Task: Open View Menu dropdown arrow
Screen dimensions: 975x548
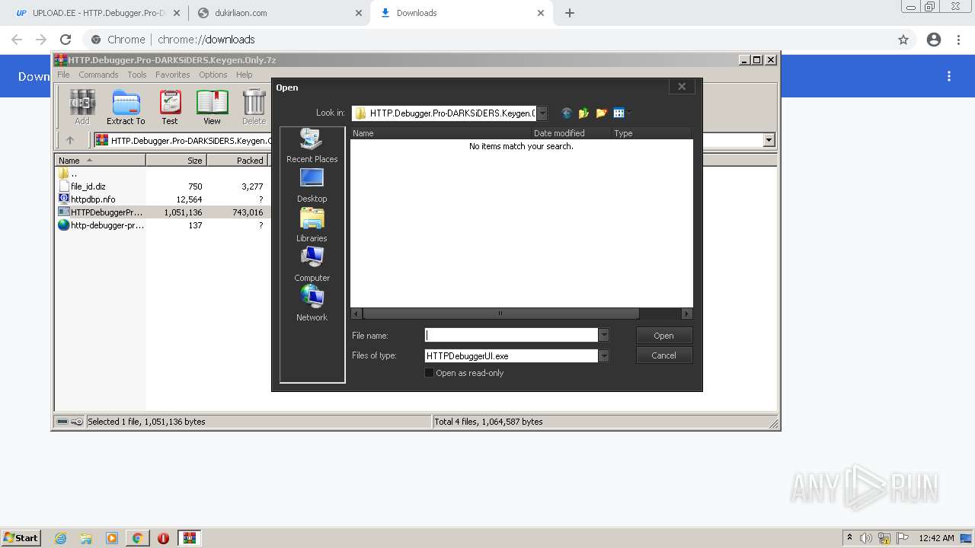Action: tap(629, 113)
